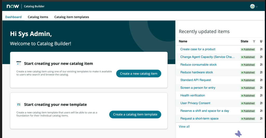Open 'User Privacy Consent' item

tap(195, 103)
